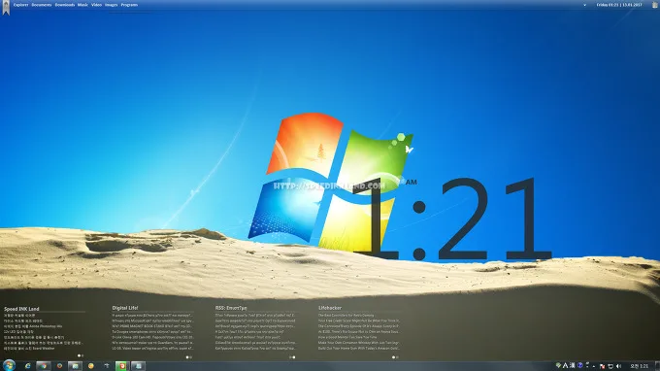
Task: Open Lifehacker headline 'How a Good Mentor...'
Action: pyautogui.click(x=347, y=337)
